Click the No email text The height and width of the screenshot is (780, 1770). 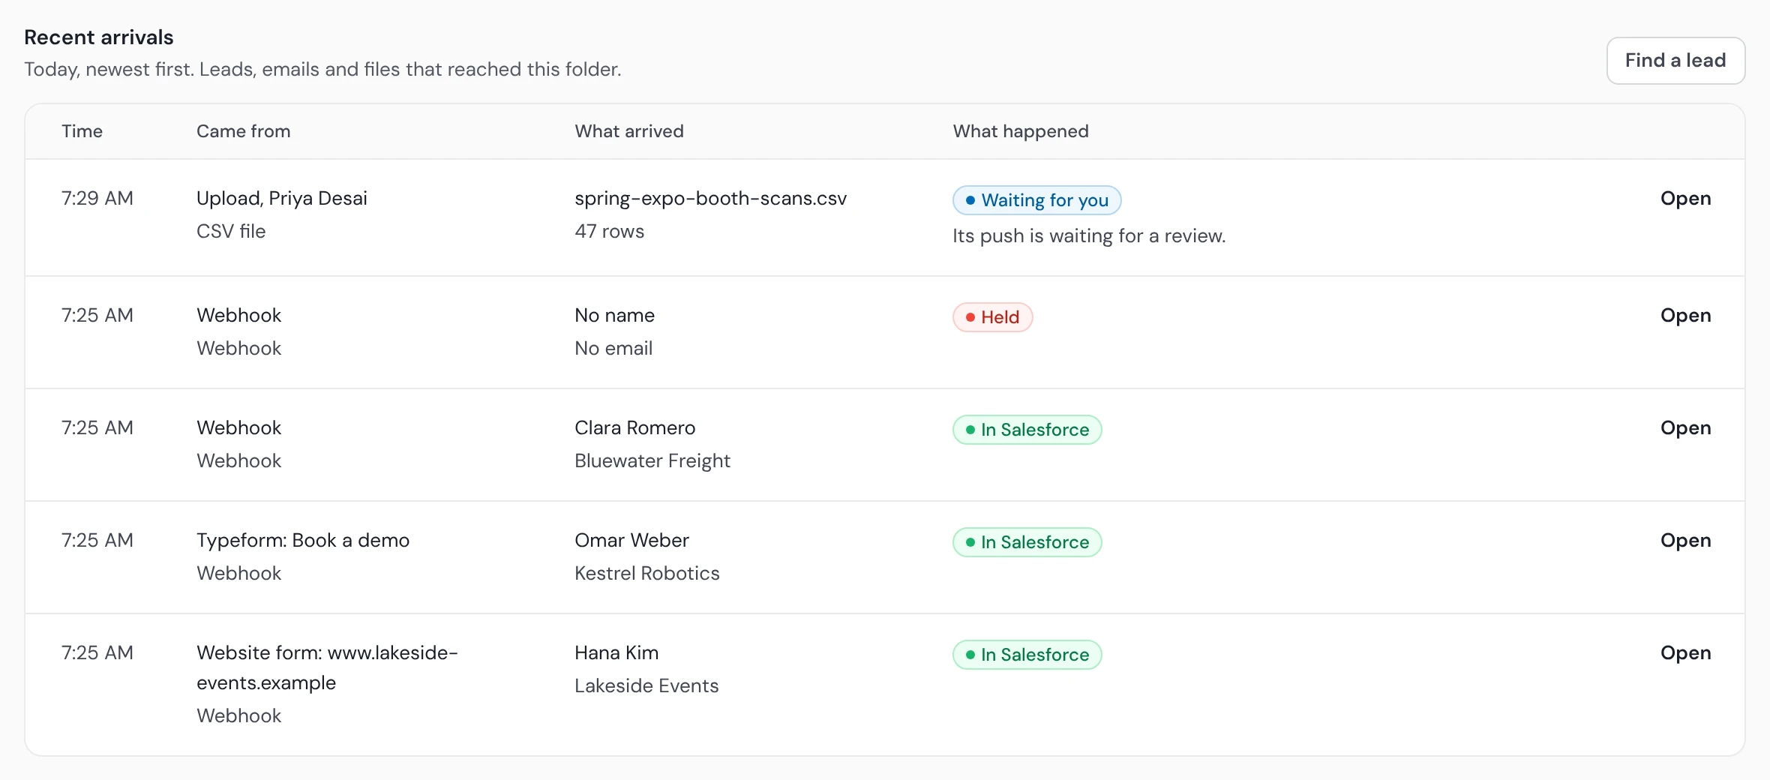point(613,349)
